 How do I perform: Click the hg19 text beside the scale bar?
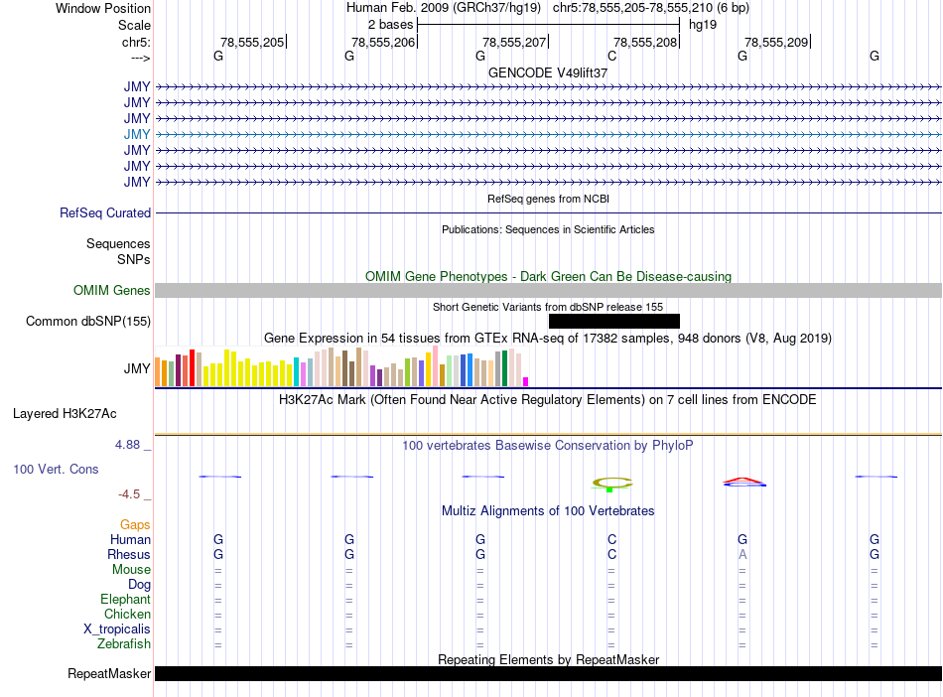(703, 25)
